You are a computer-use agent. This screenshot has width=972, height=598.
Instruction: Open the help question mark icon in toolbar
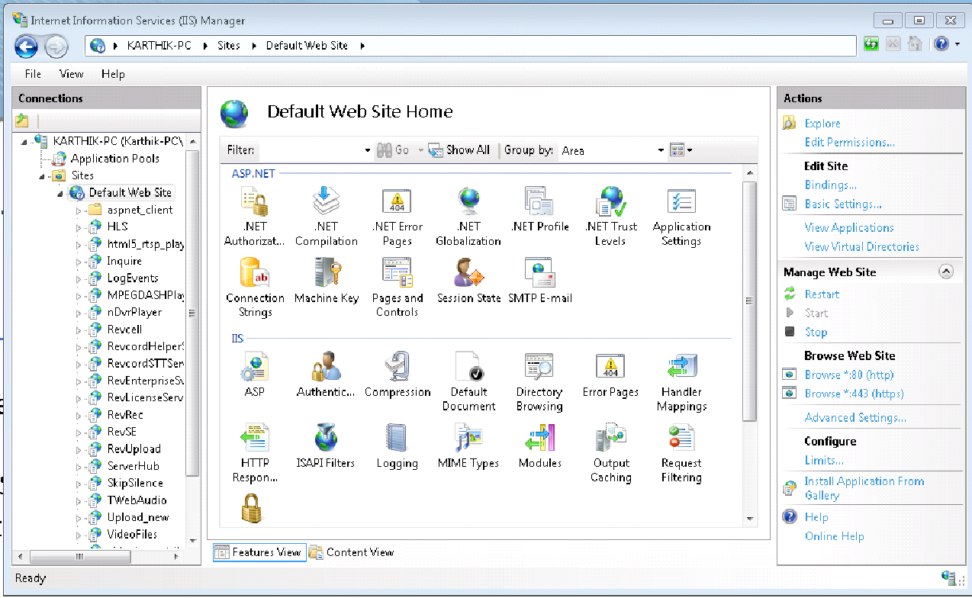pos(941,44)
